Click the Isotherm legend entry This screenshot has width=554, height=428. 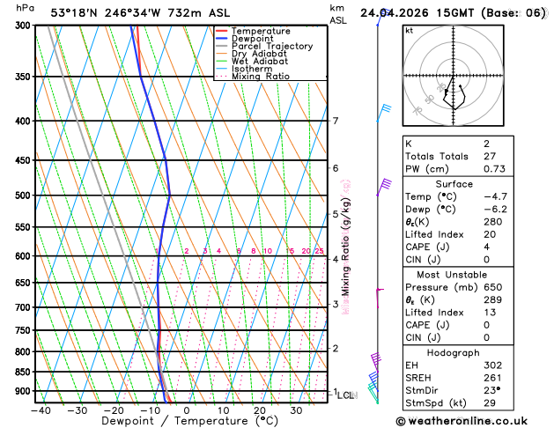[x=244, y=69]
